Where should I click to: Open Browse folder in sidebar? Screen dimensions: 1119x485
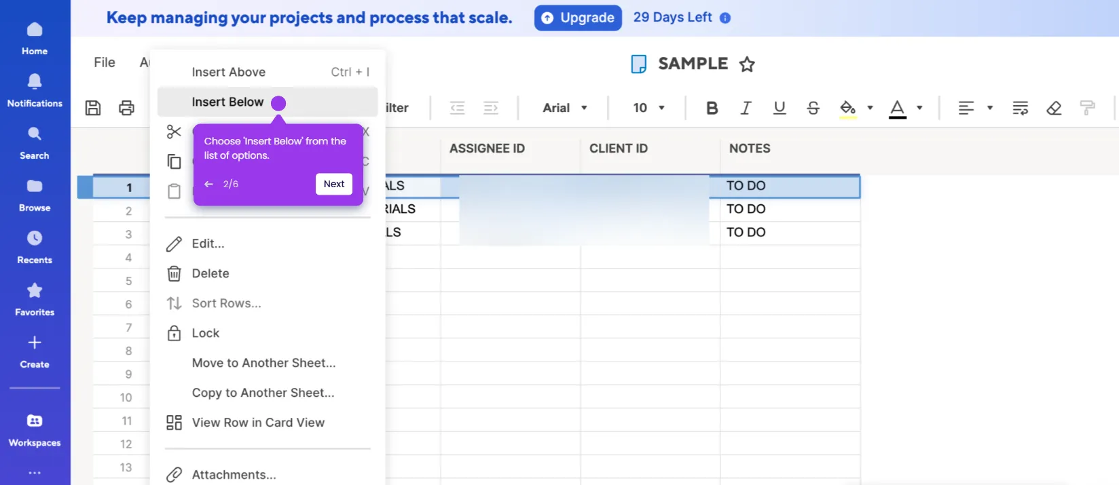click(x=35, y=195)
